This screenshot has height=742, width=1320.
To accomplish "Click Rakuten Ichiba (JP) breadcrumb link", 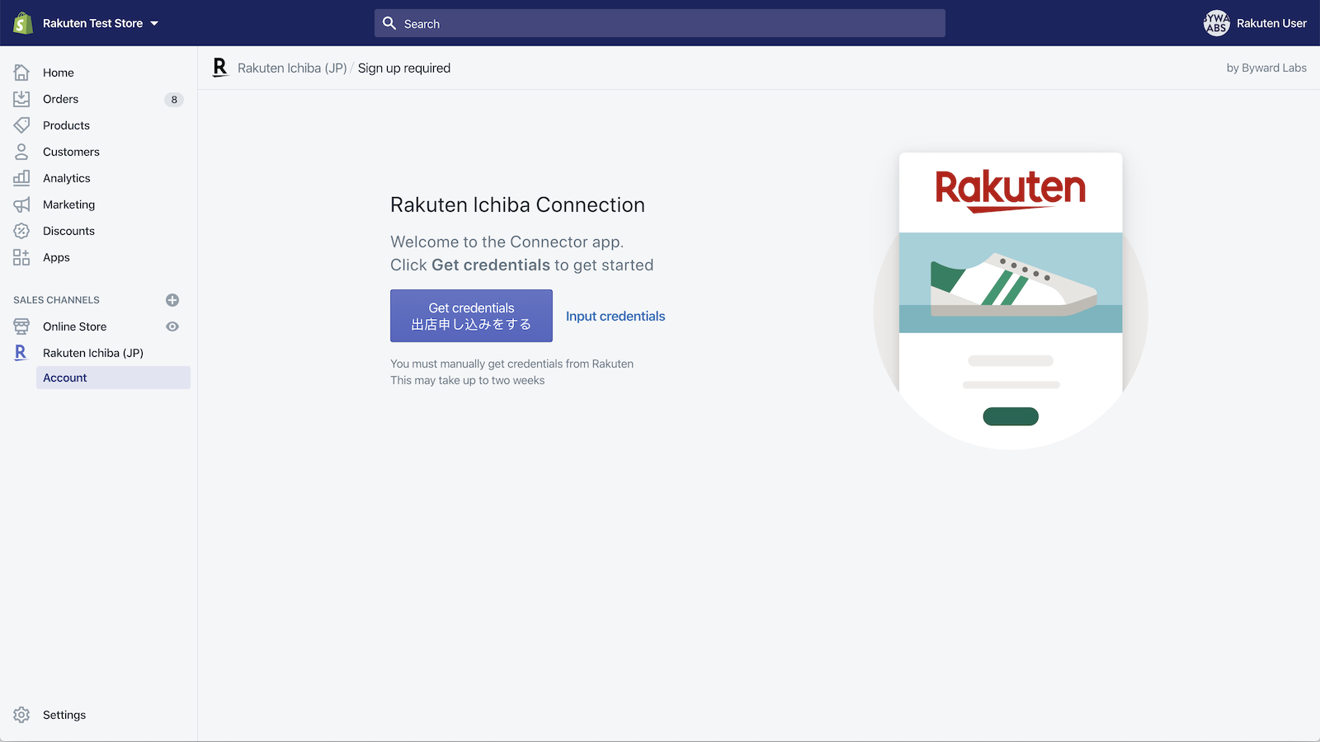I will (x=292, y=68).
